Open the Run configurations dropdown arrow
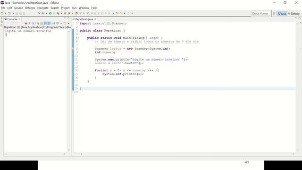The width and height of the screenshot is (302, 170). pyautogui.click(x=54, y=13)
